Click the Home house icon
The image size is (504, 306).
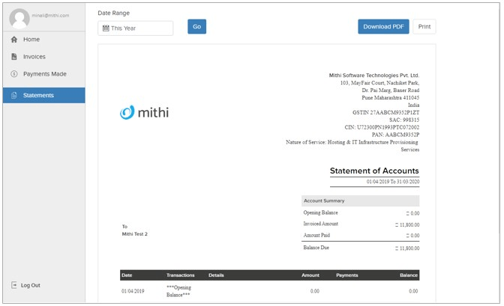click(x=14, y=40)
